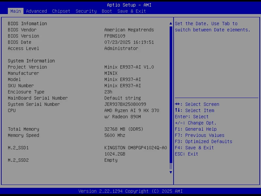261x196 pixels.
Task: Select the Manufacturer label
Action: [x=23, y=73]
